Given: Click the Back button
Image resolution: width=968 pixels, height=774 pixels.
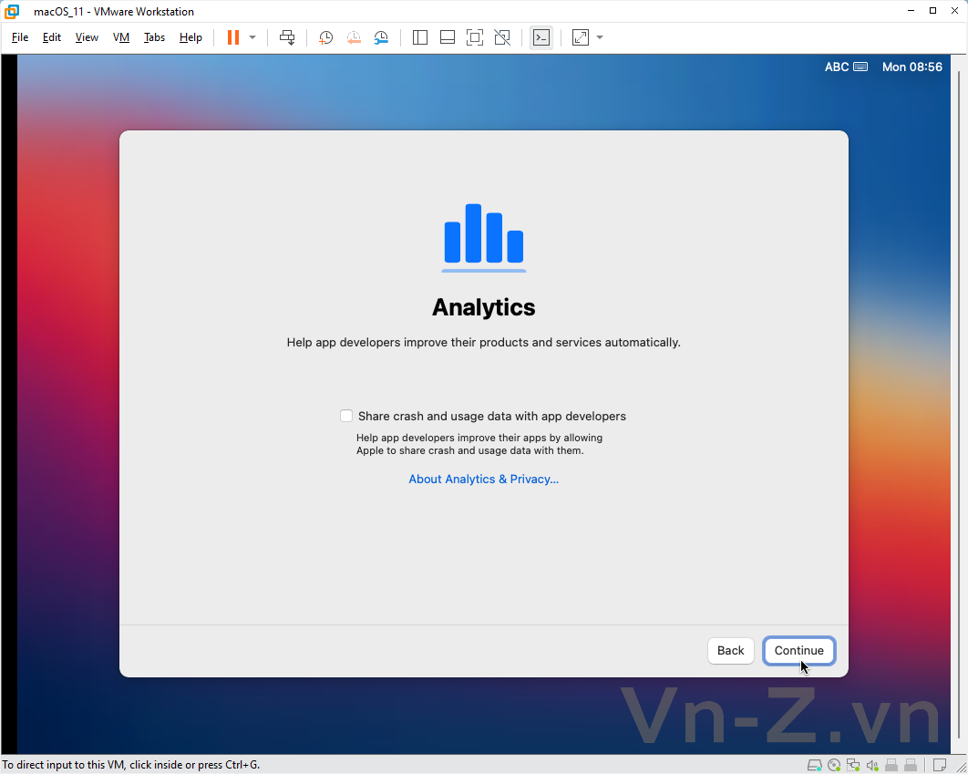Looking at the screenshot, I should click(730, 651).
